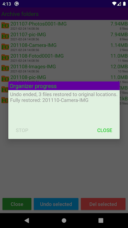Tap the folder icon next to 201108-Fotod0001-IMG
Screen dimensions: 128x228
point(5,57)
